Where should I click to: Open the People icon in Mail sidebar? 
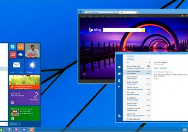click(x=119, y=80)
